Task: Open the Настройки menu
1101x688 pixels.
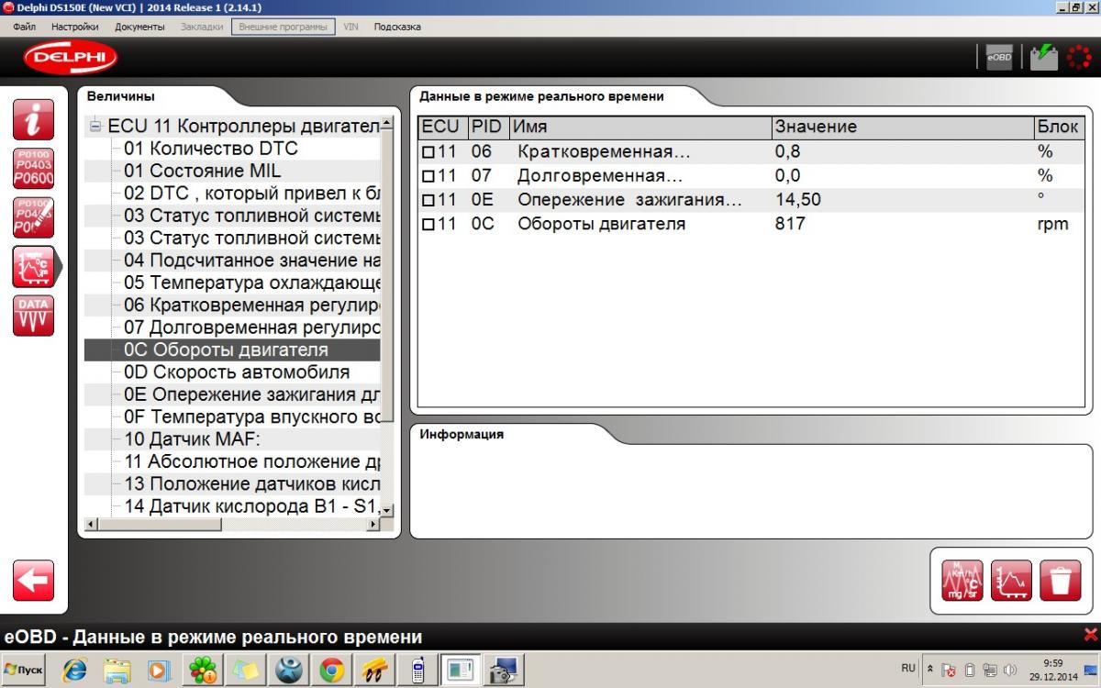Action: click(x=75, y=27)
